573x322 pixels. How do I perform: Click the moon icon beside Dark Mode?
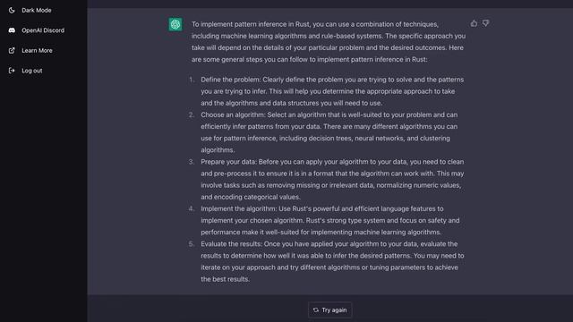pos(12,10)
